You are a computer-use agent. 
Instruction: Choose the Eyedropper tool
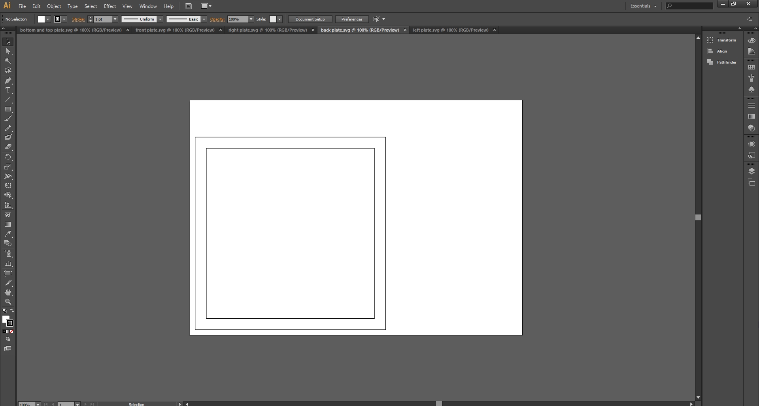(8, 234)
